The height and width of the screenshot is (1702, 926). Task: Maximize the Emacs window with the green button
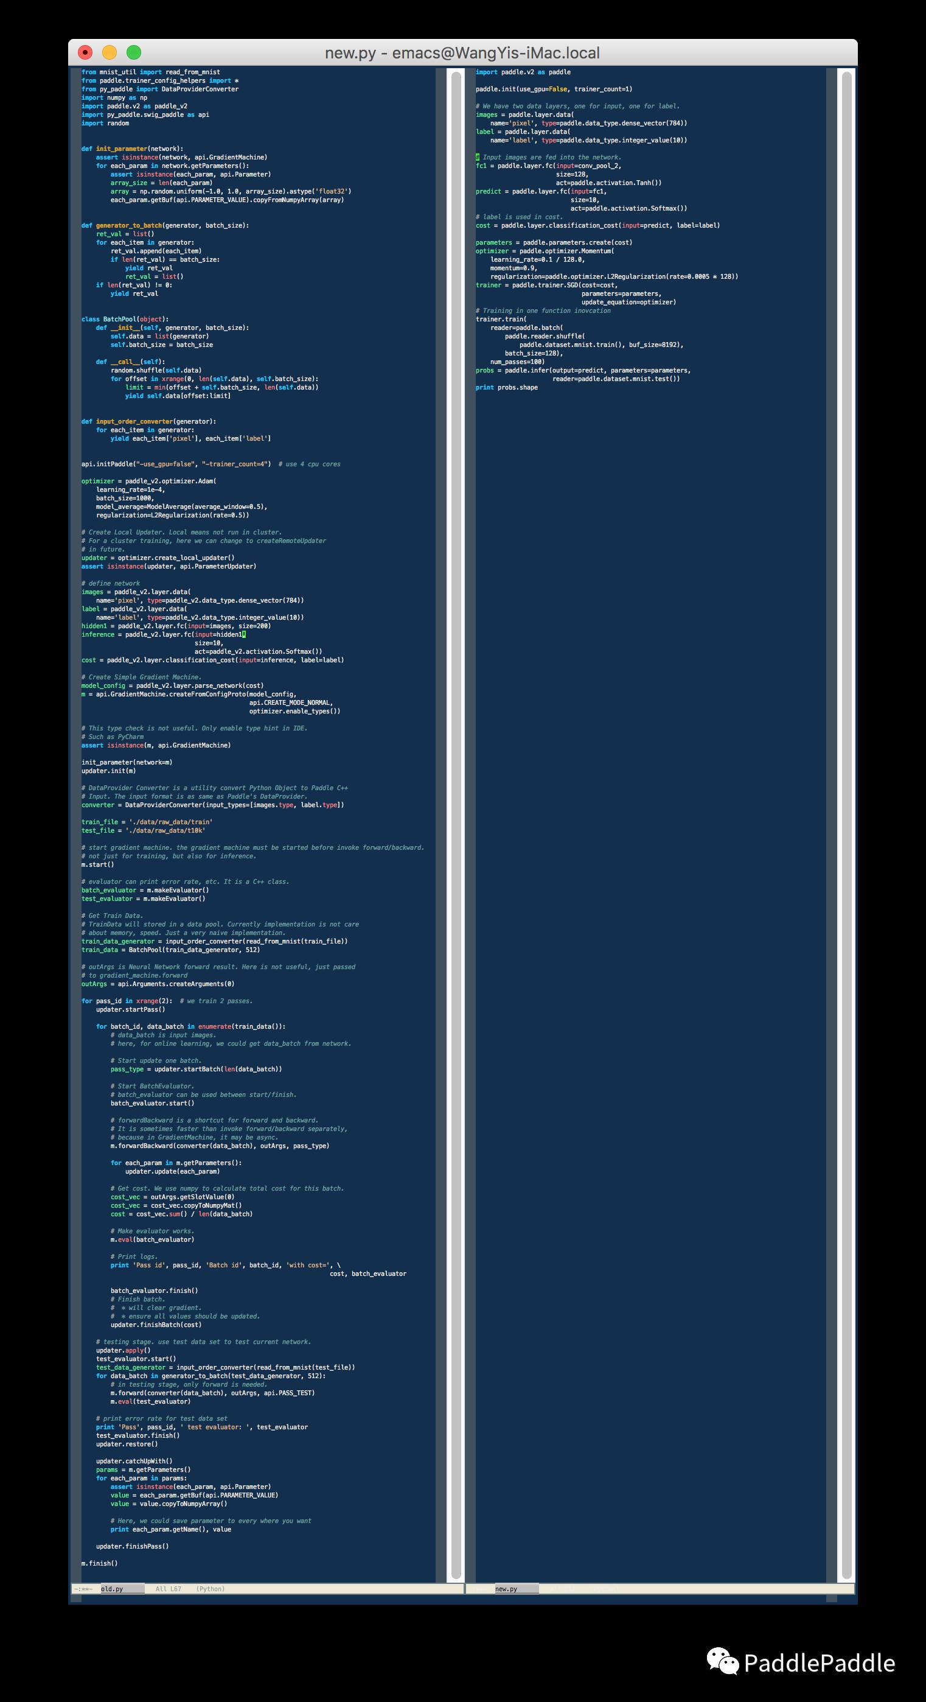(x=134, y=52)
